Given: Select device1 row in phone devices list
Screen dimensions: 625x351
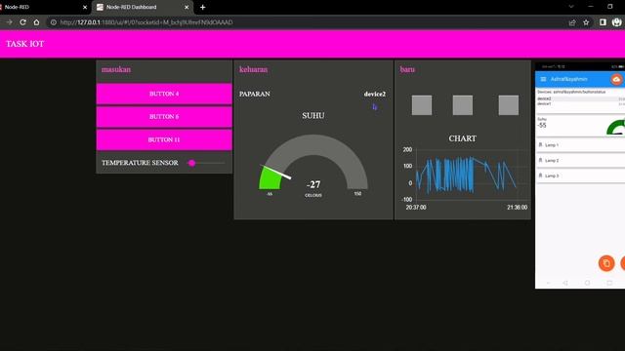Looking at the screenshot, I should tap(580, 103).
